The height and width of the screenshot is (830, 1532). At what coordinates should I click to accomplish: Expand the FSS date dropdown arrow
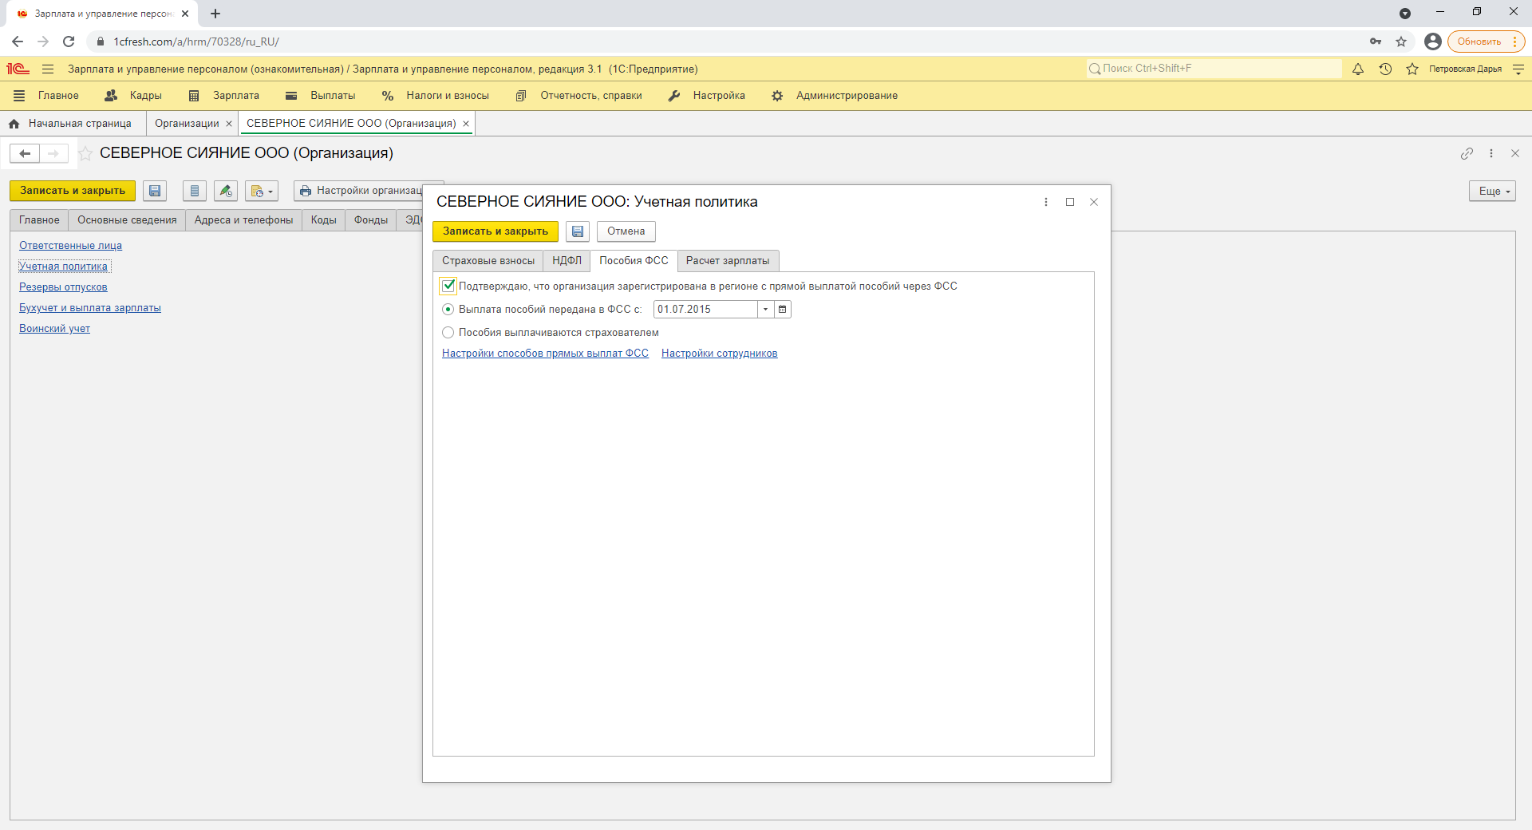coord(766,310)
